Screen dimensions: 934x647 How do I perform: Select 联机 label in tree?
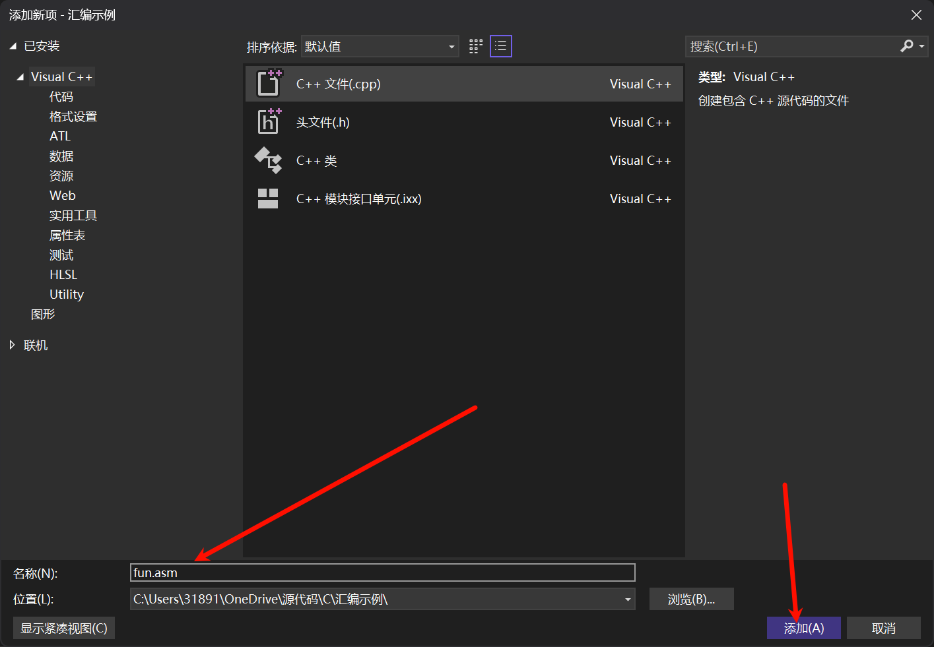coord(36,346)
